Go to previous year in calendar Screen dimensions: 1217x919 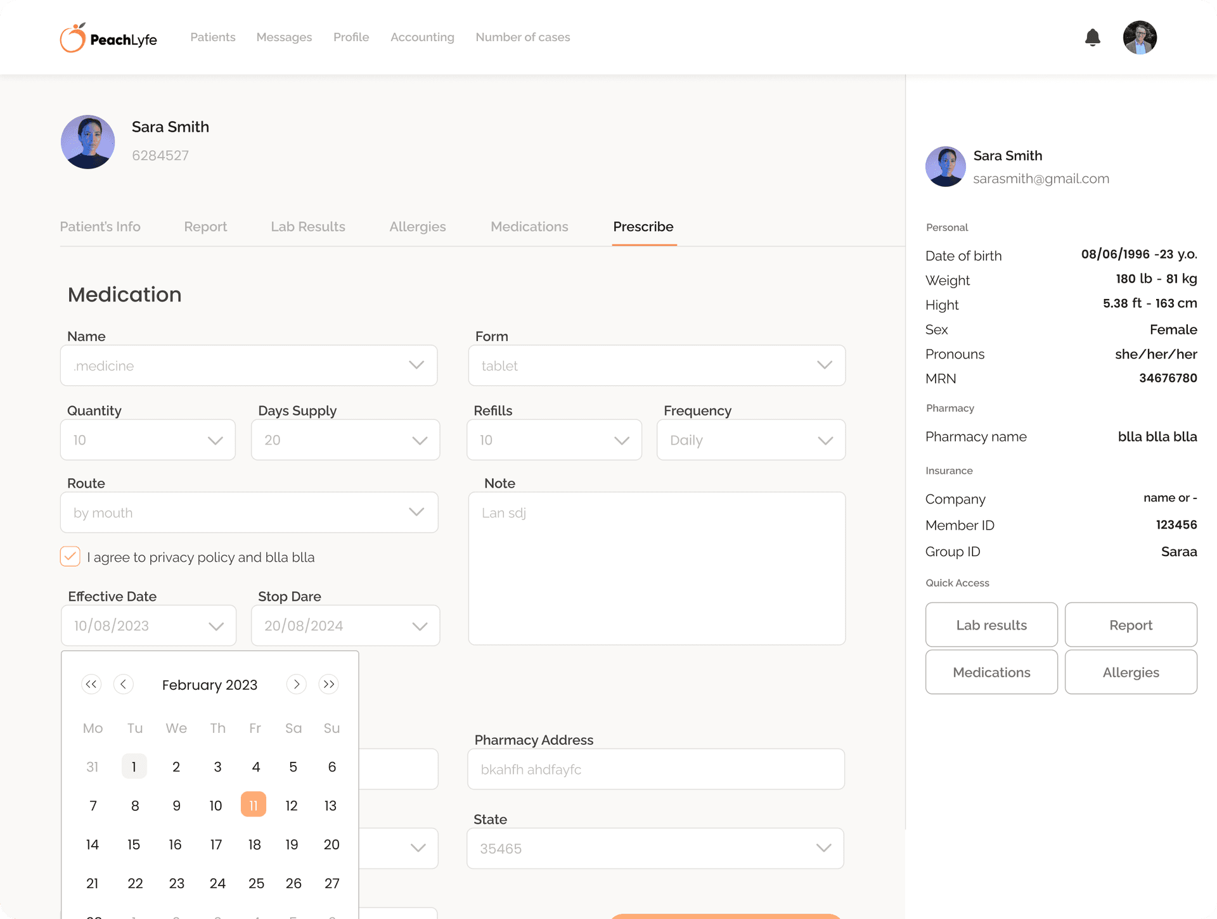coord(91,684)
